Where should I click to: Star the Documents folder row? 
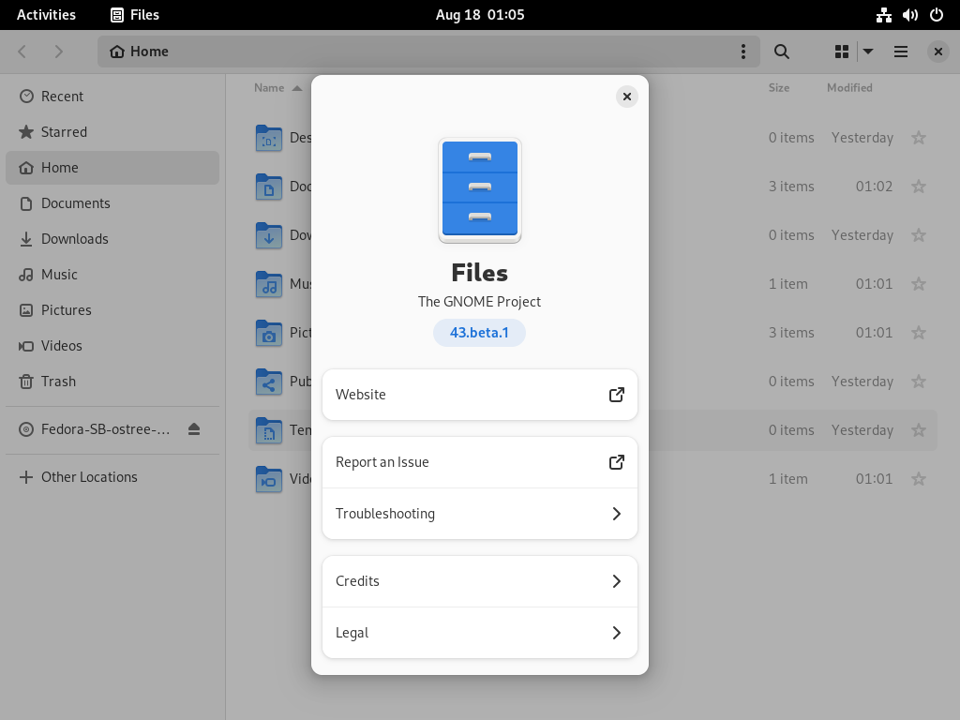point(919,187)
